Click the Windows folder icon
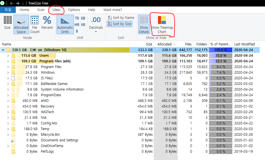Viewport: 265px width, 160px height. pyautogui.click(x=13, y=73)
